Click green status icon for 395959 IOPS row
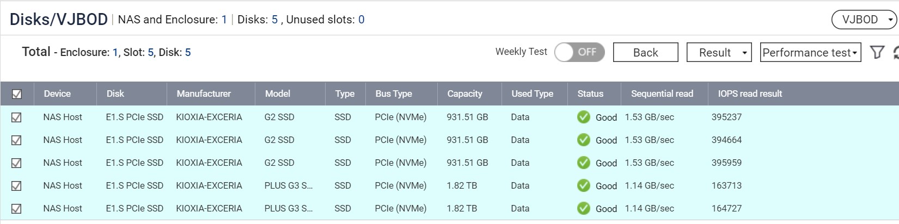Screen dimensions: 899x224 point(584,163)
